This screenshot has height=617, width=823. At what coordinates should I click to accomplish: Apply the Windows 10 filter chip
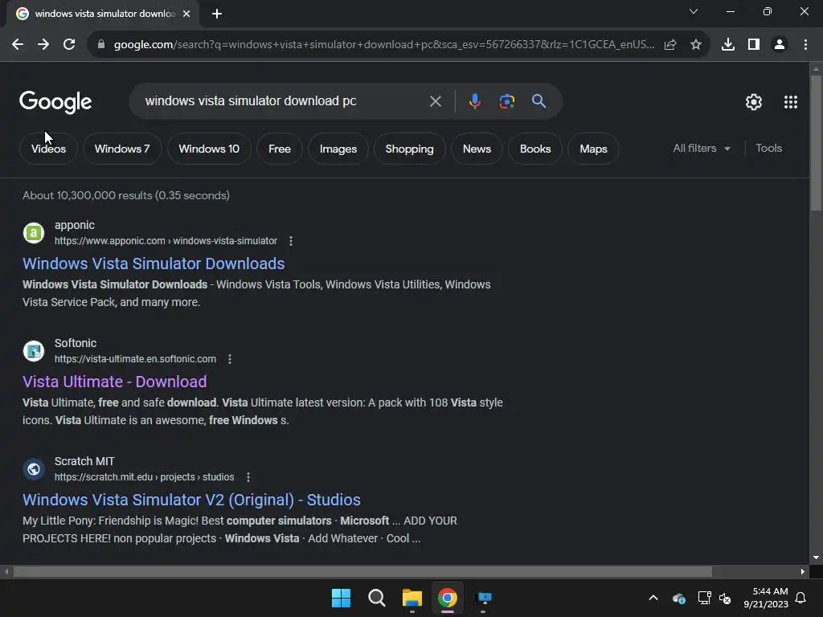[209, 149]
